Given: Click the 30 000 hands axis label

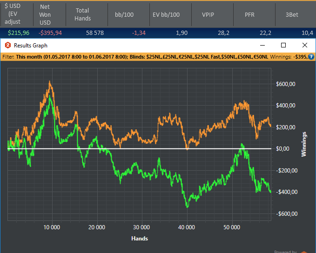Looking at the screenshot, I should pos(141,227).
